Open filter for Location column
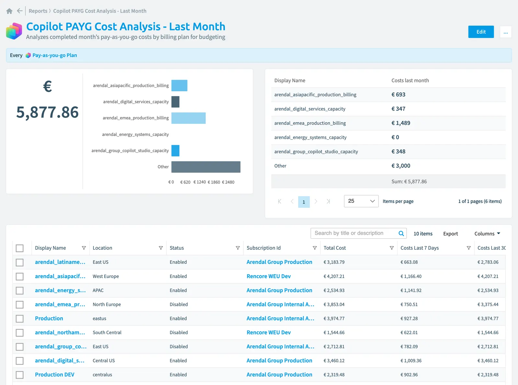Image resolution: width=518 pixels, height=385 pixels. (x=161, y=248)
